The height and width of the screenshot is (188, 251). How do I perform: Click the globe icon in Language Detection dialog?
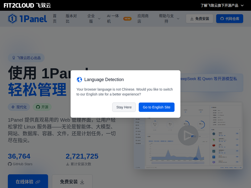[79, 80]
